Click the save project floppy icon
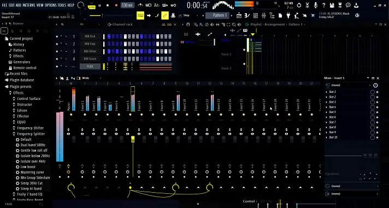This screenshot has height=208, width=389. pos(332,5)
